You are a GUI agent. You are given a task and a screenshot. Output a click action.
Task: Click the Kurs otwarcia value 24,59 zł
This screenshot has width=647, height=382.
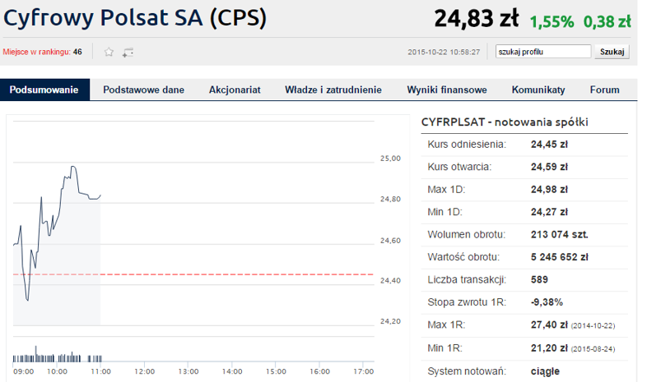(549, 167)
